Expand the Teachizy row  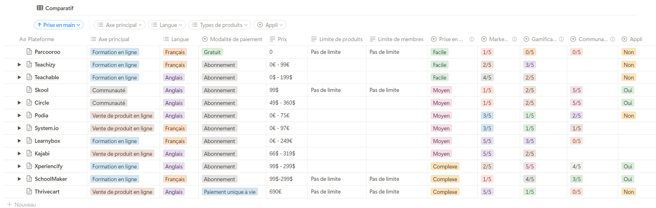click(19, 65)
